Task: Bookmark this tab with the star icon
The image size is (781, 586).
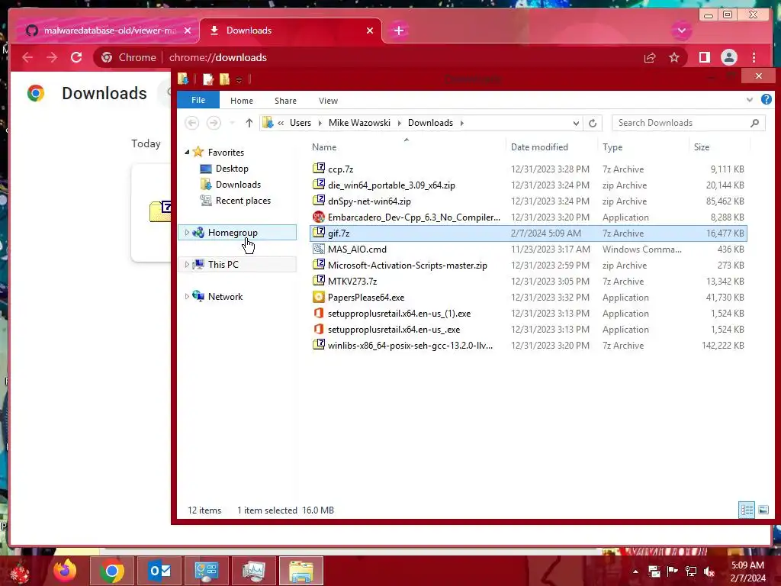Action: pos(674,58)
